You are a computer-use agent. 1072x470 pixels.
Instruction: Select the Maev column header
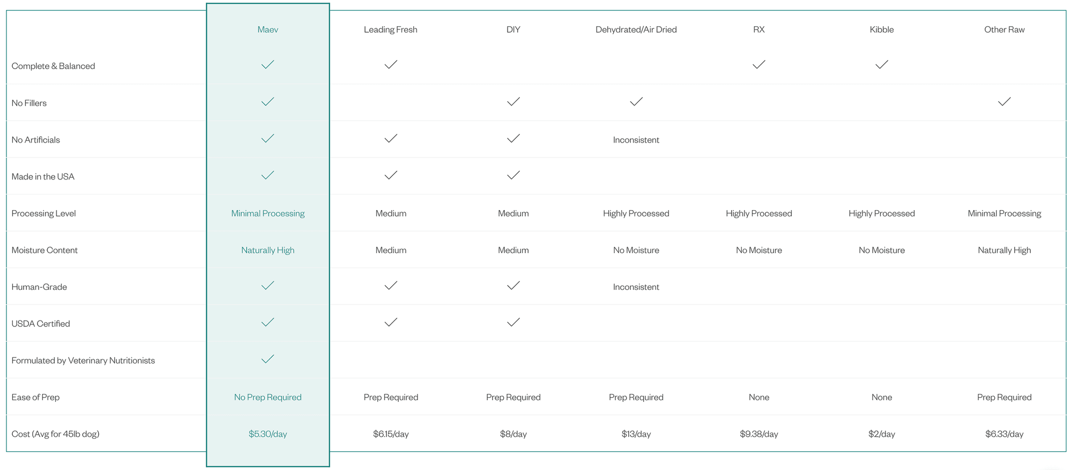pyautogui.click(x=267, y=29)
